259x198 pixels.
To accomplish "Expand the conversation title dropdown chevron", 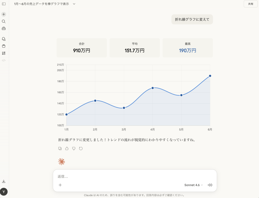I will tap(74, 4).
